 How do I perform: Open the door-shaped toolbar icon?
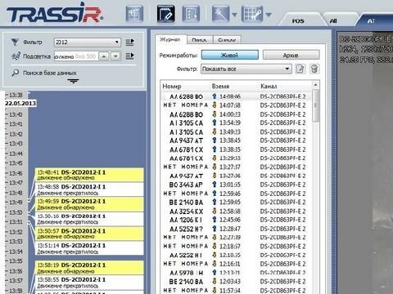(x=191, y=14)
